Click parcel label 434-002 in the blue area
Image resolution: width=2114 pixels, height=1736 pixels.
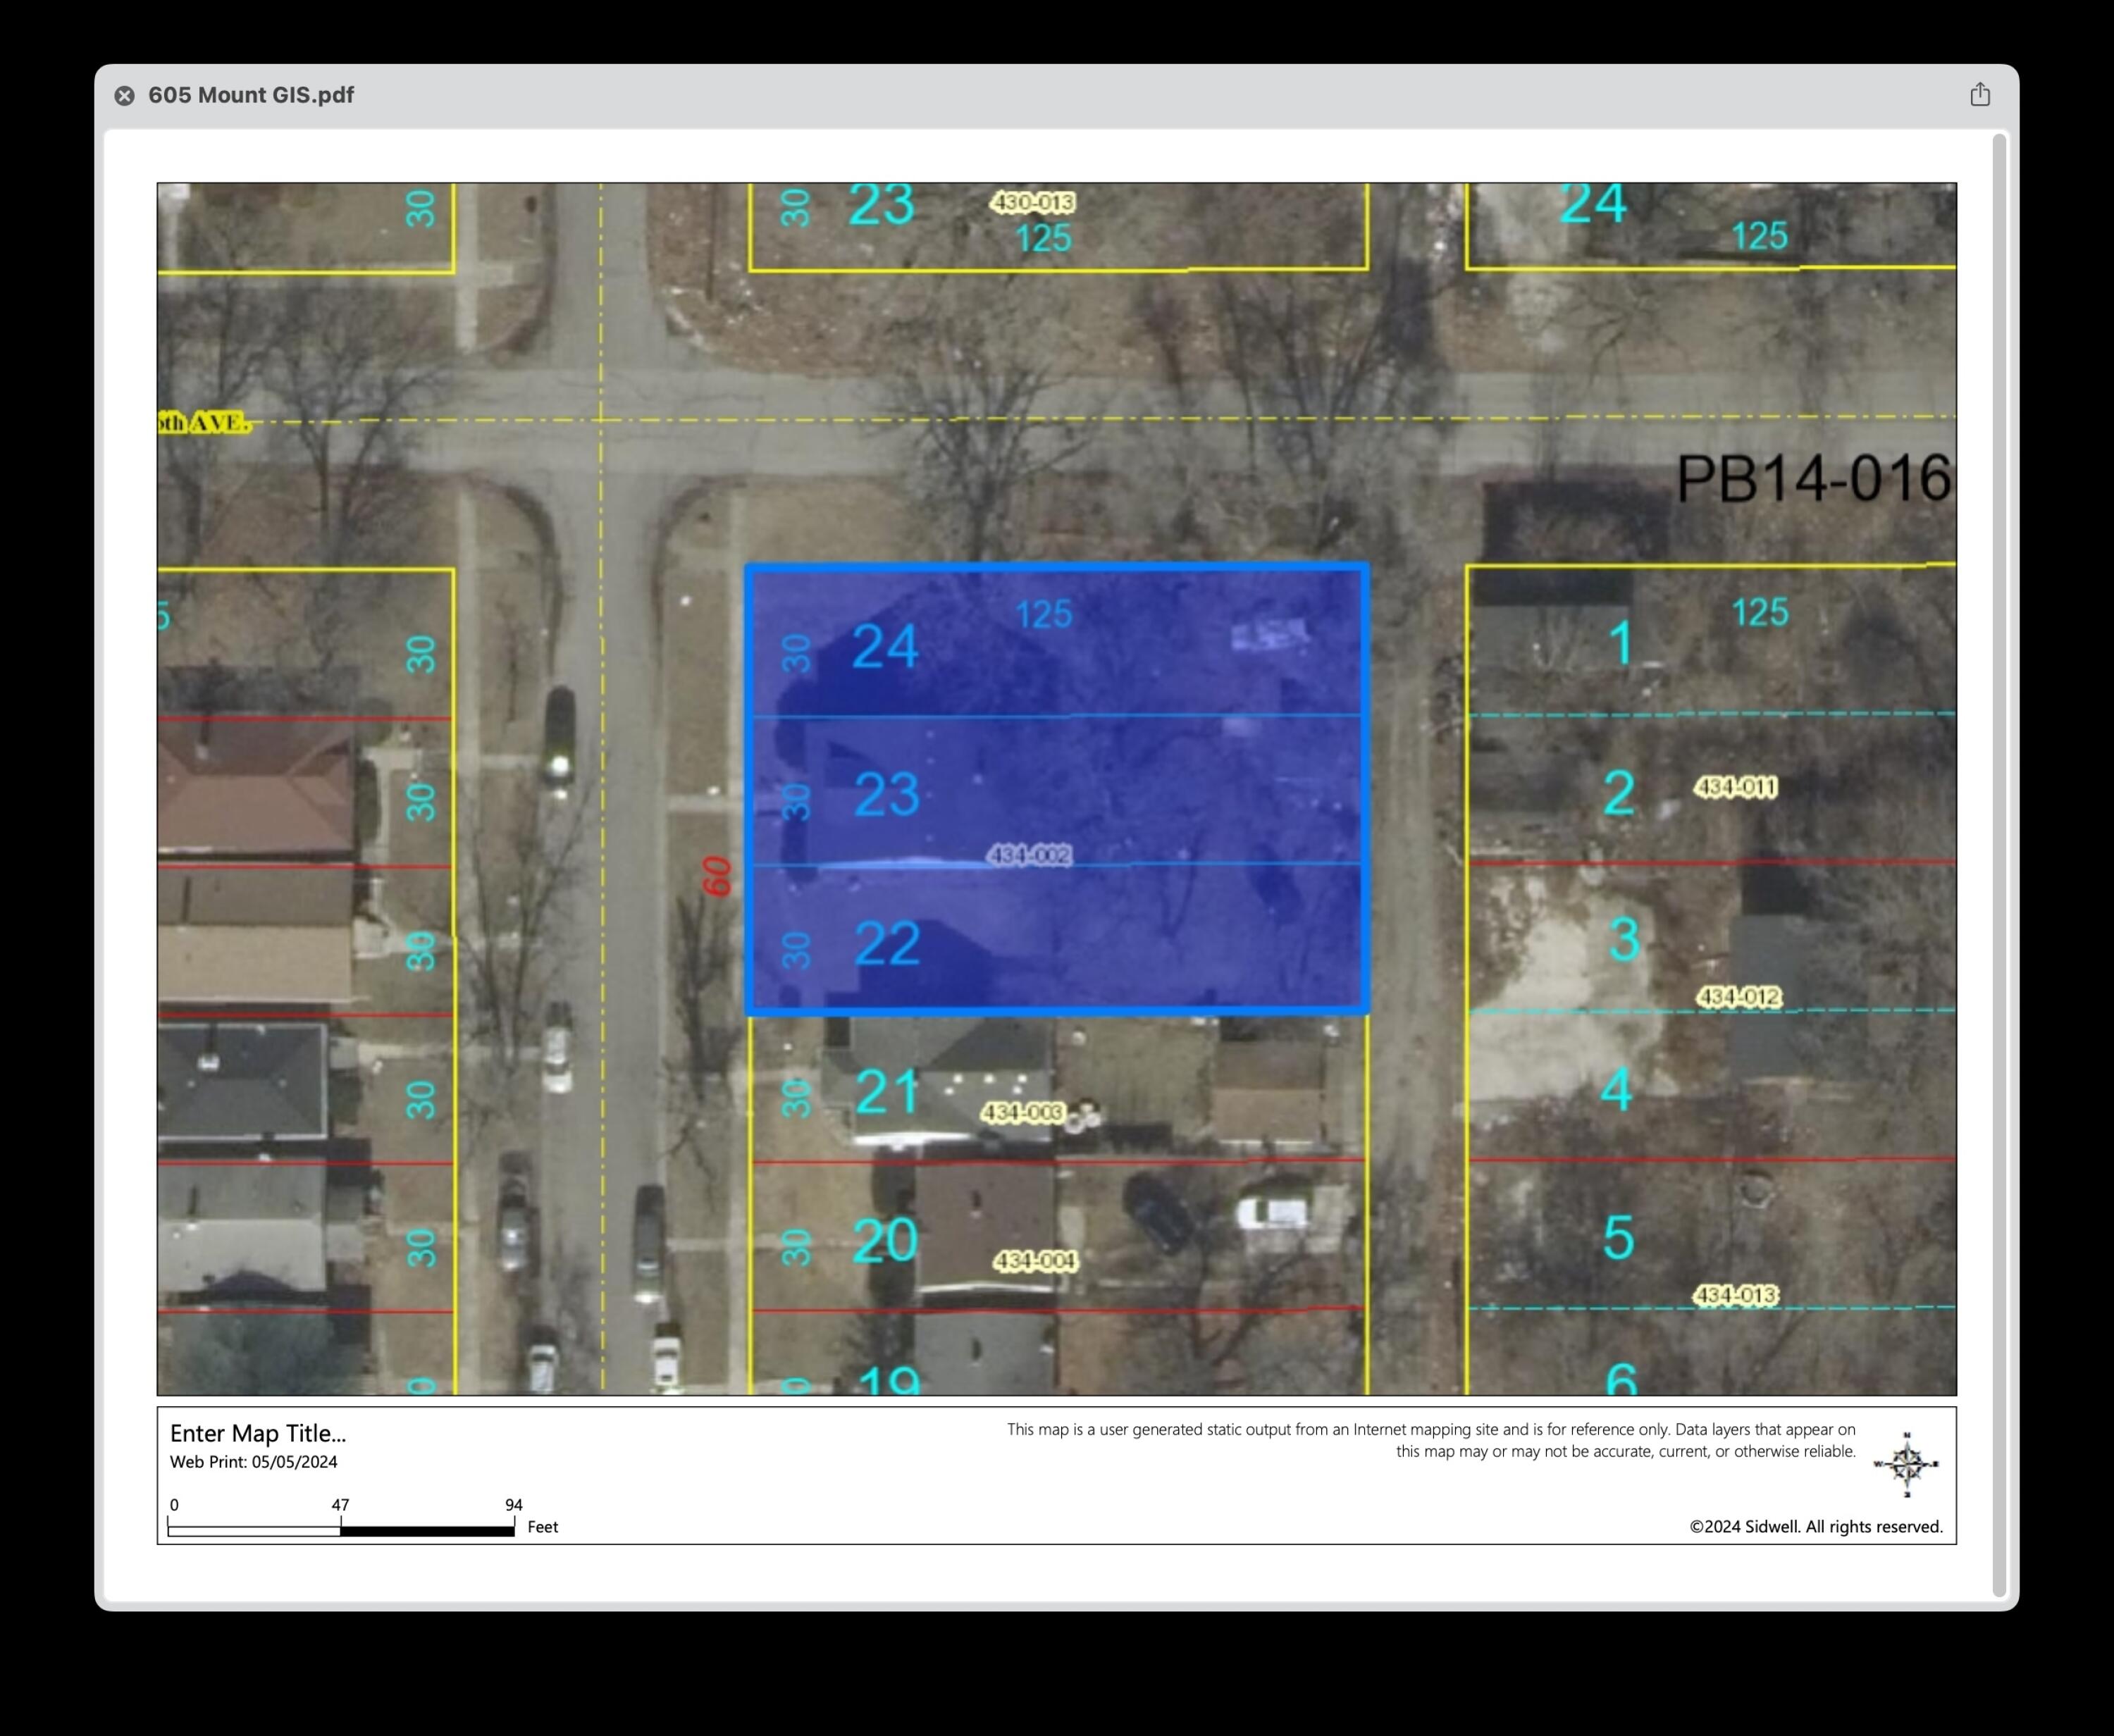point(1029,855)
